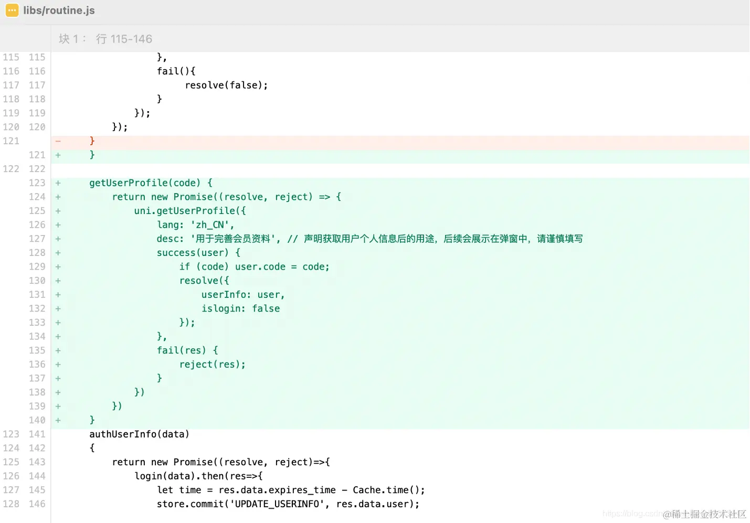
Task: Click the line reject(res);
Action: click(212, 364)
